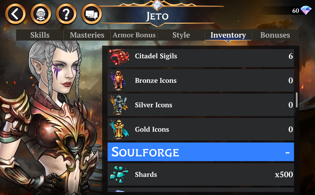This screenshot has width=315, height=195.
Task: Tap the red Citadel Sigils ribbon icon
Action: 119,57
